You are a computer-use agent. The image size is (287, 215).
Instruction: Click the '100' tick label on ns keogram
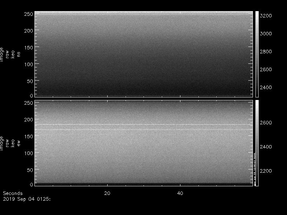29,64
